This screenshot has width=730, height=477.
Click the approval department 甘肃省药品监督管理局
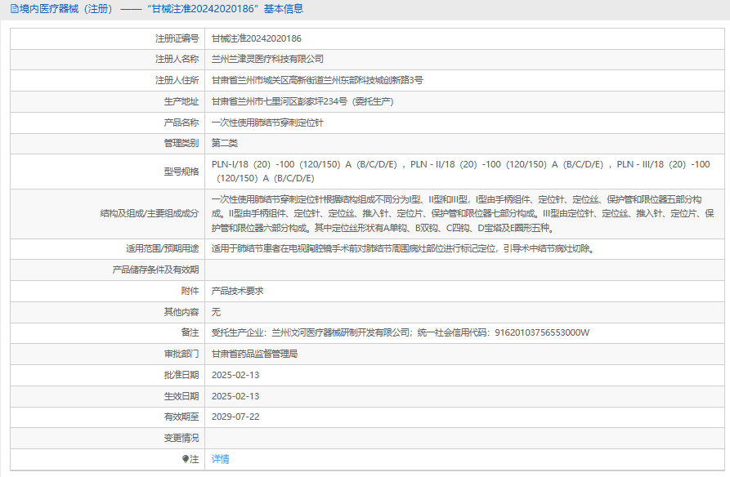click(254, 354)
